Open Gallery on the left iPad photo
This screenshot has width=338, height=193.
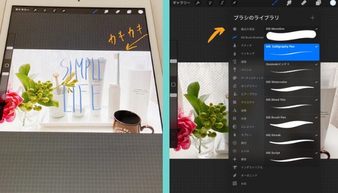pos(22,10)
